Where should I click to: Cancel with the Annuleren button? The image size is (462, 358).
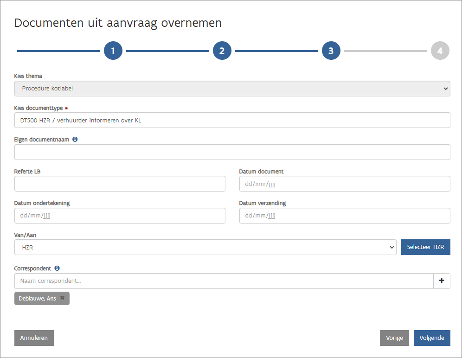point(34,338)
